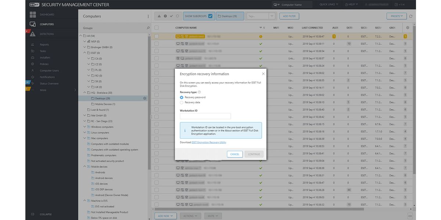Click the recovery type help question mark
The width and height of the screenshot is (441, 220).
coord(199,92)
